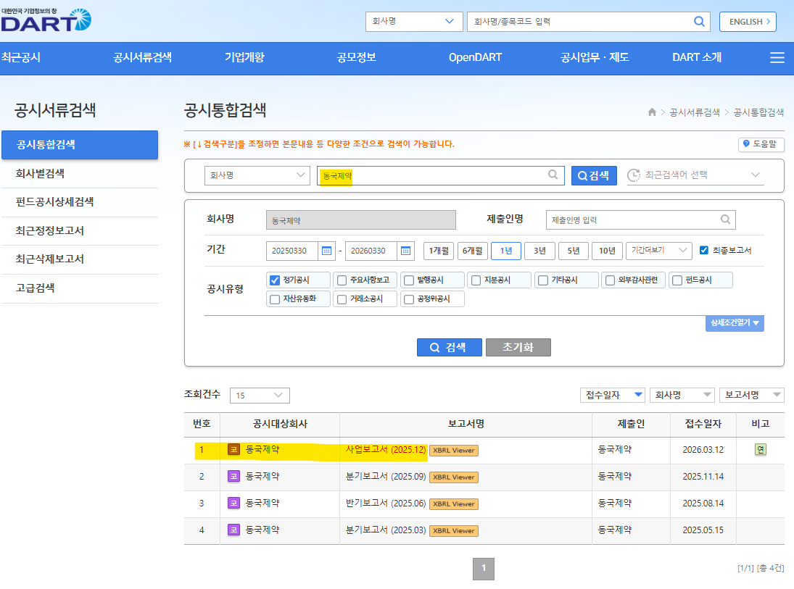Switch to ENGLISH version

click(x=748, y=22)
